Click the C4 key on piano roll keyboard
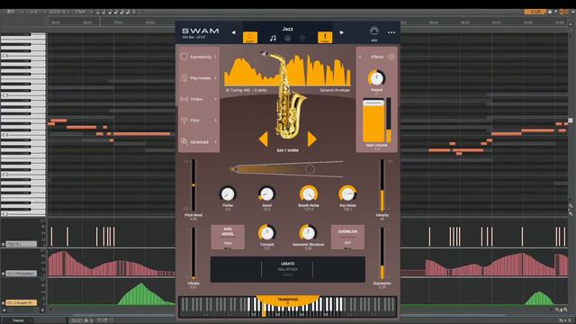576x324 pixels. click(22, 135)
